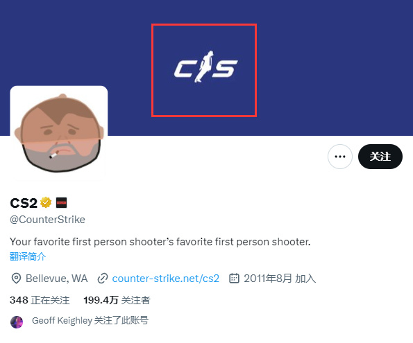
Task: Click the CS2 display name
Action: click(x=24, y=203)
